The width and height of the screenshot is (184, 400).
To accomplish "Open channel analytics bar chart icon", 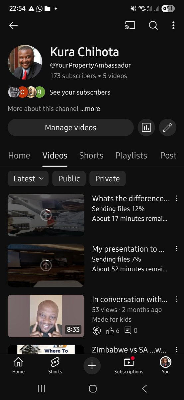I will coord(146,127).
